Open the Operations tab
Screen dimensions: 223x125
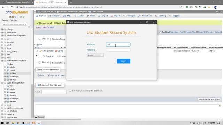145,16
